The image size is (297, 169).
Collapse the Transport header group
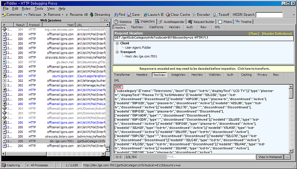click(x=117, y=52)
